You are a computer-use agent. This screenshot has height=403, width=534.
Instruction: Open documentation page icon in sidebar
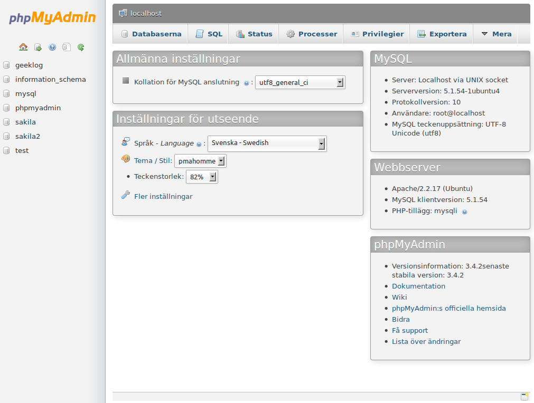point(67,47)
